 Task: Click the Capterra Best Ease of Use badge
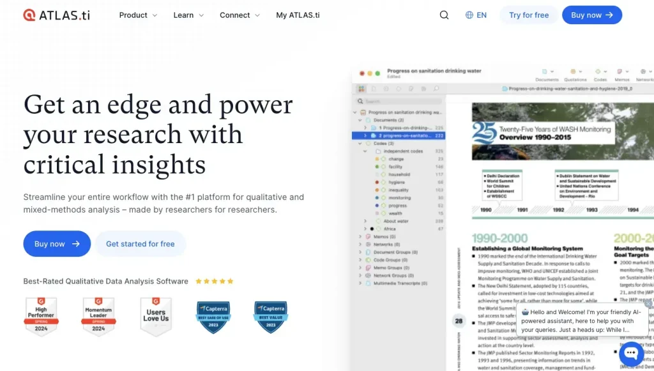click(213, 317)
